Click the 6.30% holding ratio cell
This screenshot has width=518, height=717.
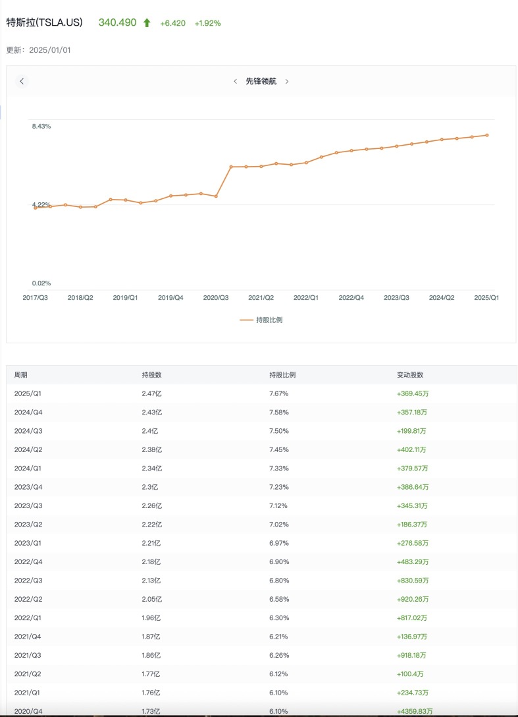(x=278, y=618)
